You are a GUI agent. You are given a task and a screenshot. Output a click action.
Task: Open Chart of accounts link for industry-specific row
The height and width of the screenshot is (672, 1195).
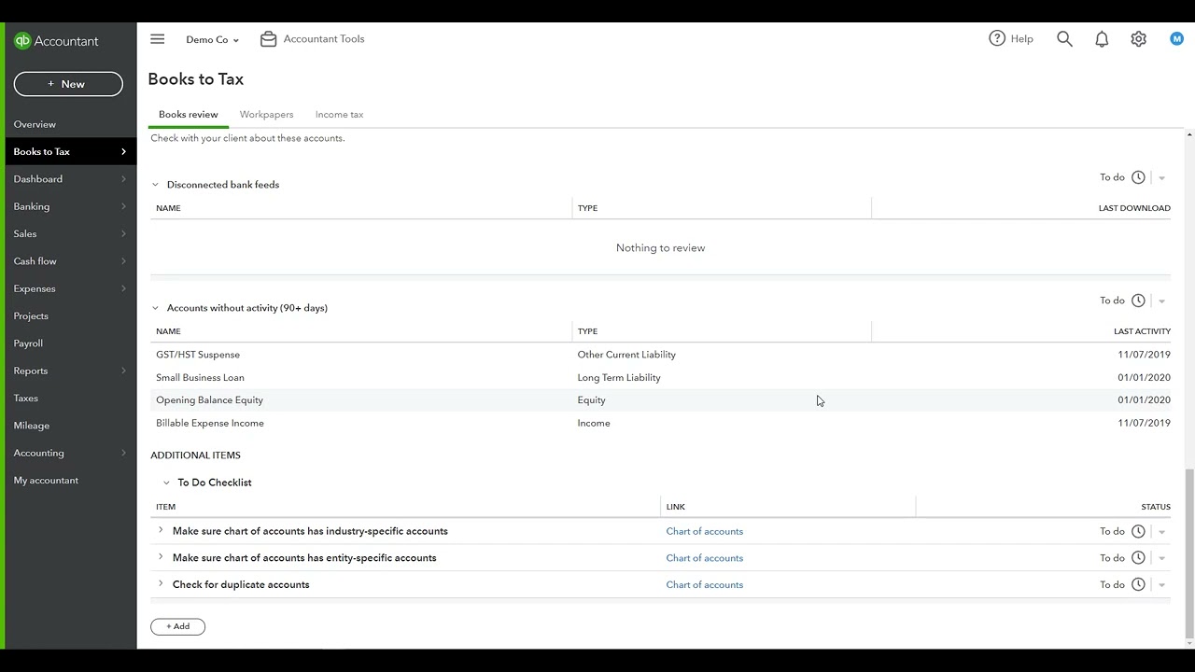click(704, 531)
